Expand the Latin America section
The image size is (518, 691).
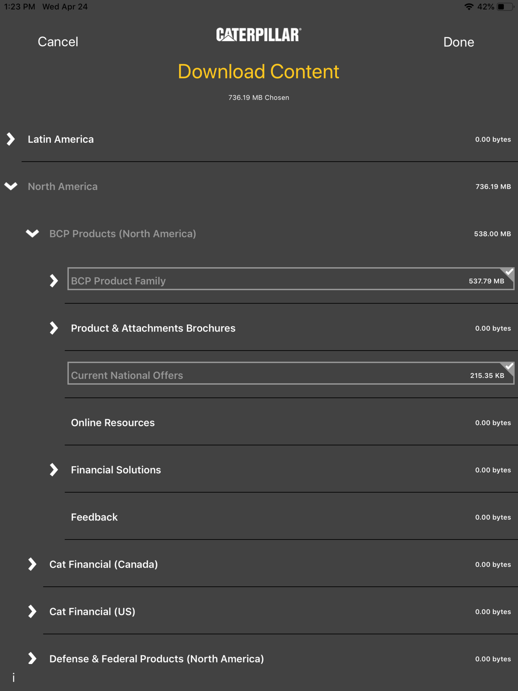pos(11,139)
